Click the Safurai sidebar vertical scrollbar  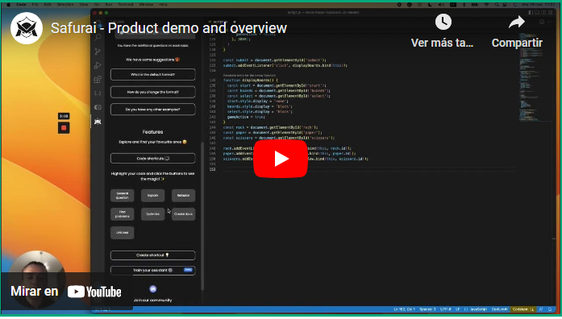(202, 216)
